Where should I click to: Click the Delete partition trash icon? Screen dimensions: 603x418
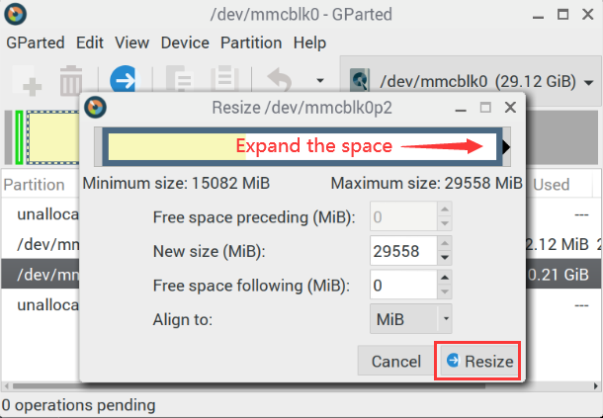71,81
